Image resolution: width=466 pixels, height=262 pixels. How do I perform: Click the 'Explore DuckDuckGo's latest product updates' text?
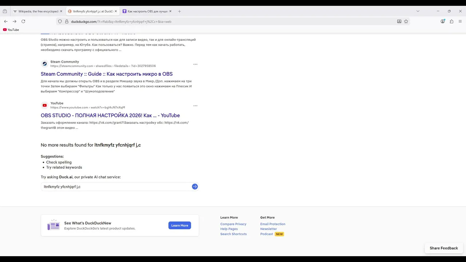(x=100, y=229)
